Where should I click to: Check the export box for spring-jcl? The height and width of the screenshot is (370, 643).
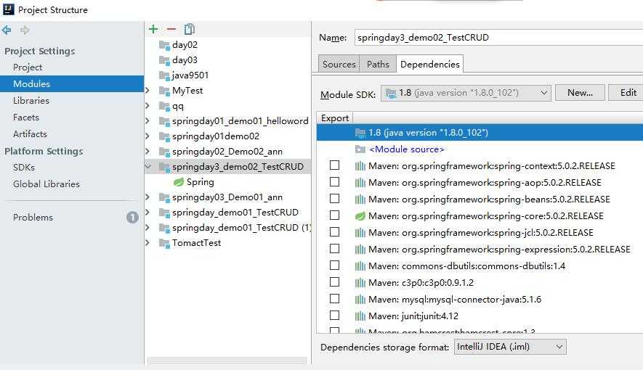(x=335, y=232)
